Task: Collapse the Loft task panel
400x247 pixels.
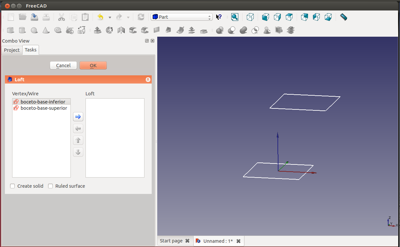Action: click(148, 80)
